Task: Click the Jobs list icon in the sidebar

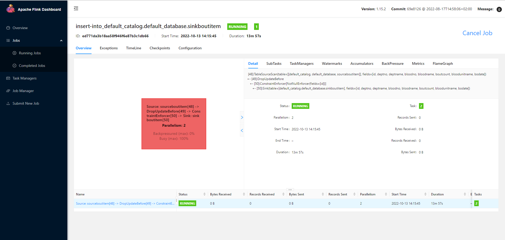Action: pyautogui.click(x=8, y=40)
